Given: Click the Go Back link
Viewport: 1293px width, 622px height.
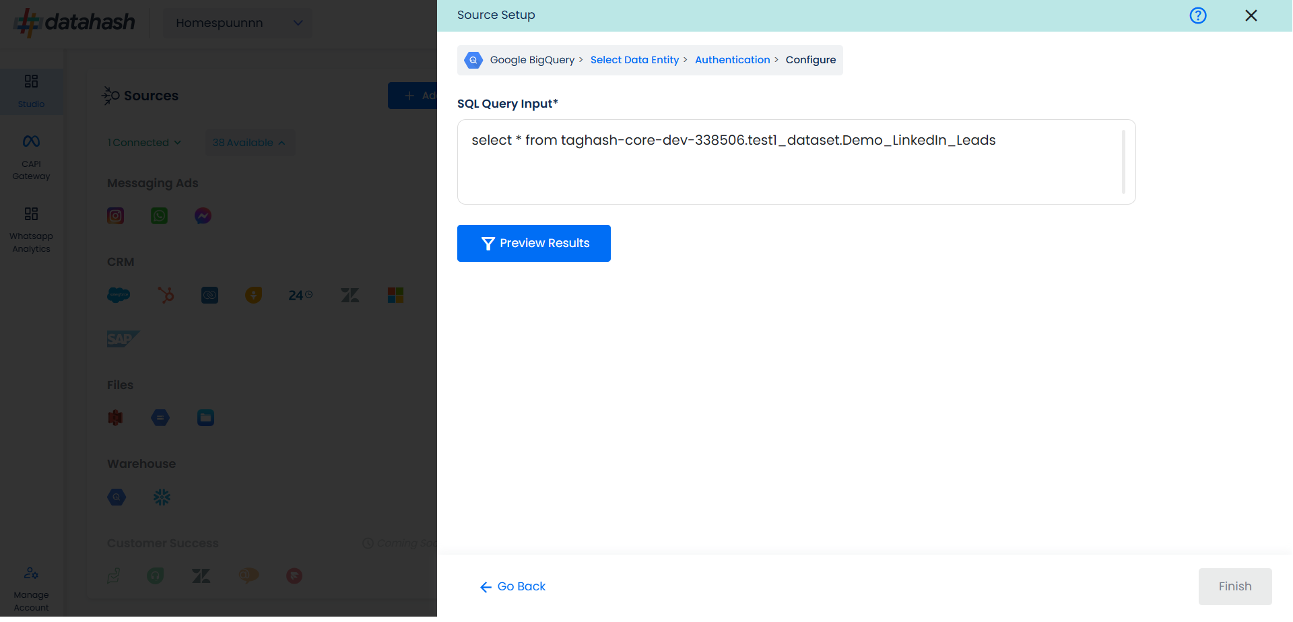Looking at the screenshot, I should click(512, 586).
